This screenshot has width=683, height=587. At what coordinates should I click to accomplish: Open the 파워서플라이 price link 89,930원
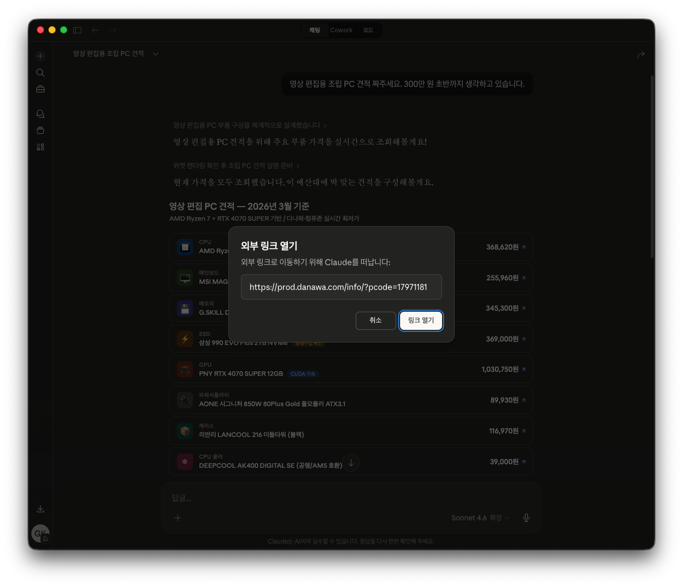[x=508, y=400]
